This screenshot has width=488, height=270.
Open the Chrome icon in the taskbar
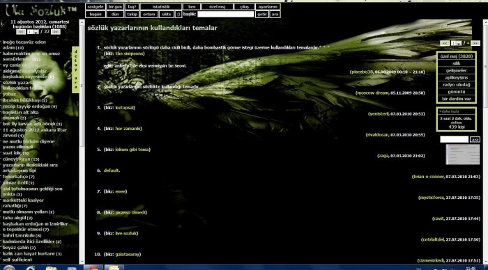93,267
